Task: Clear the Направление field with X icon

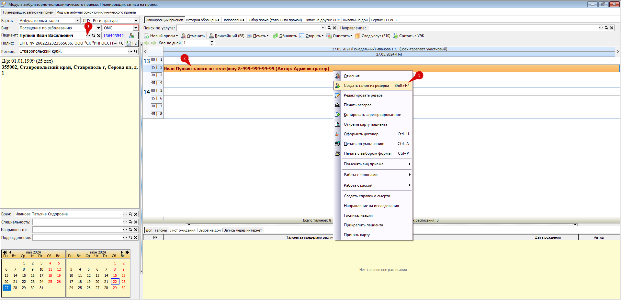Action: pyautogui.click(x=612, y=28)
